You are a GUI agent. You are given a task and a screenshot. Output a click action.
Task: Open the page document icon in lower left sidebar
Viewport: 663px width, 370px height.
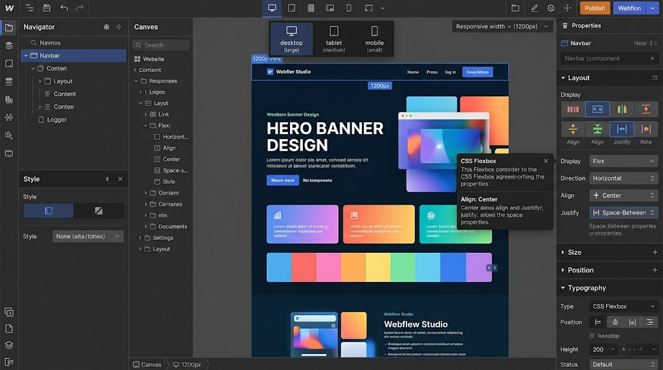tap(9, 329)
